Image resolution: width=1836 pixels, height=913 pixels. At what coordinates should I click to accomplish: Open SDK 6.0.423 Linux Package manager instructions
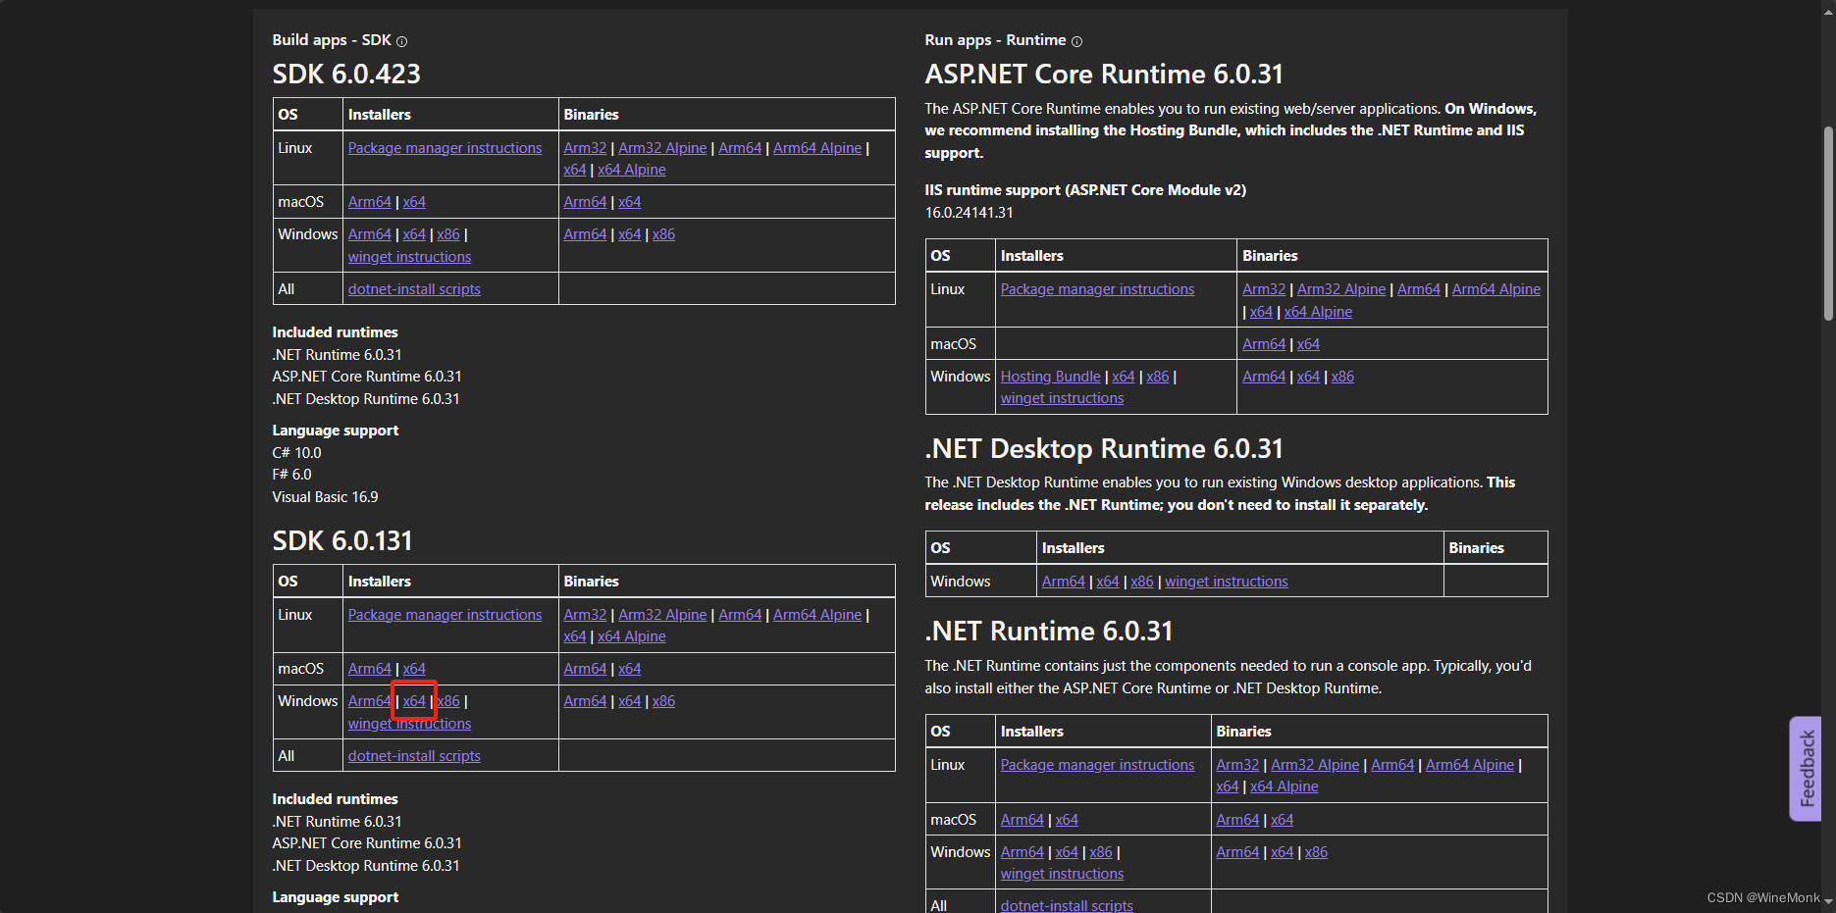tap(445, 148)
